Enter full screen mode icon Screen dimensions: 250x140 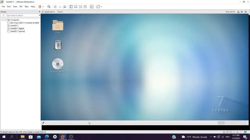point(80,7)
